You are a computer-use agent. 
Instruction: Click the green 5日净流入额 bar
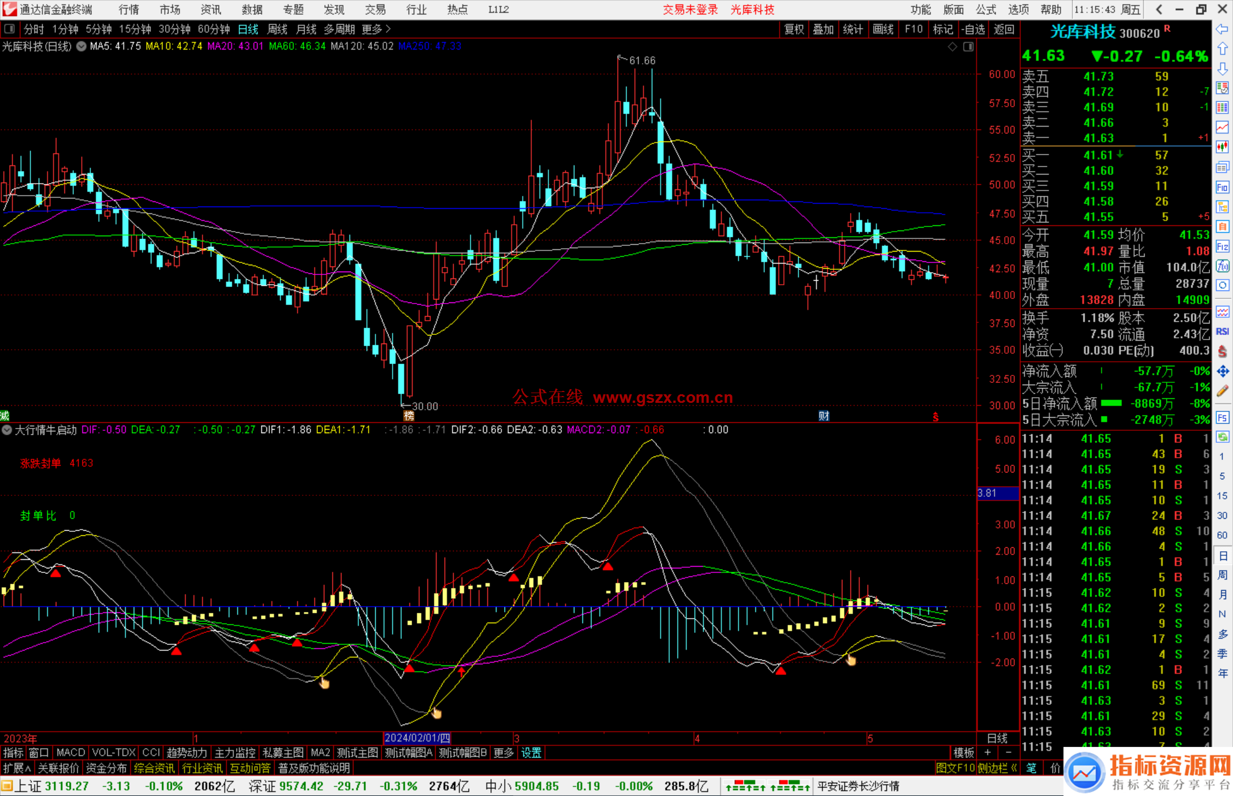click(1111, 403)
